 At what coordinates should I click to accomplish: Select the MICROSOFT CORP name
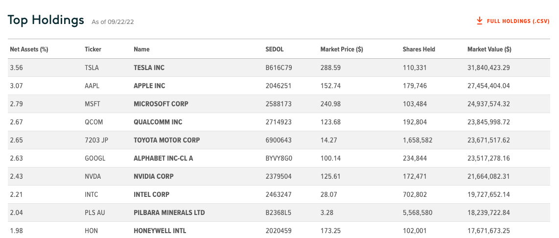[x=161, y=104]
